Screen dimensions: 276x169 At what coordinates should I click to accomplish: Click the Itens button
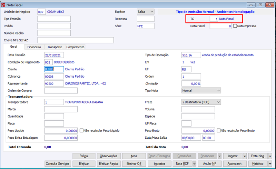(134, 156)
